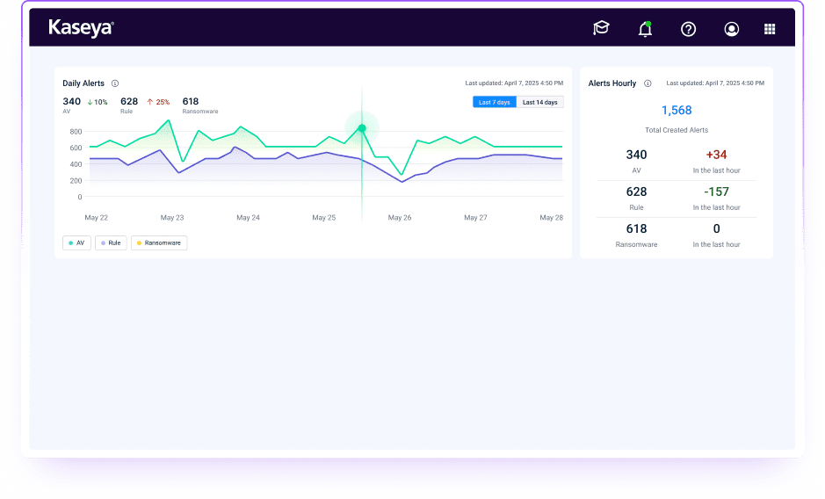Toggle the AV series in chart legend
This screenshot has width=825, height=499.
coord(76,242)
